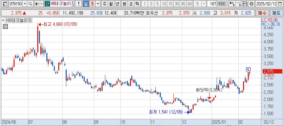Click the floppy disk save icon
This screenshot has width=284, height=126.
coord(245,4)
